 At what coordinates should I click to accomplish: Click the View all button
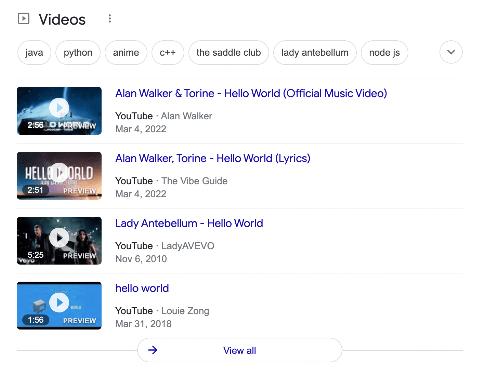pyautogui.click(x=239, y=350)
